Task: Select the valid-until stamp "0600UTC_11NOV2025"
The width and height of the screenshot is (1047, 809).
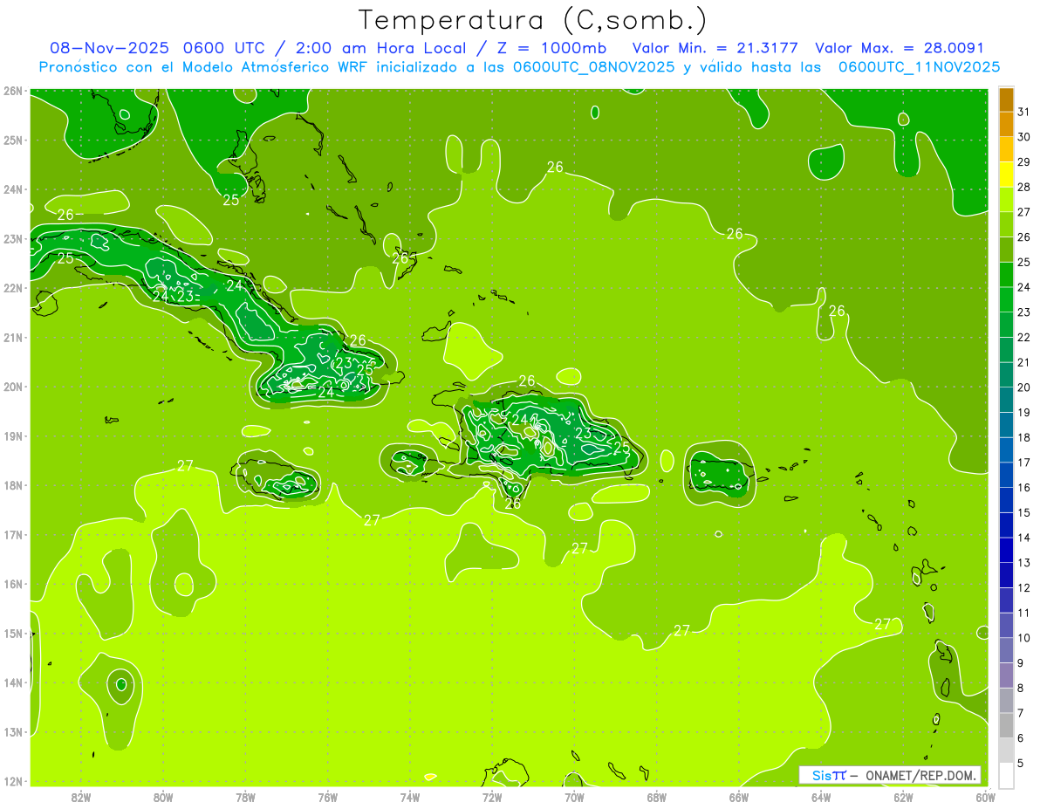Action: [x=920, y=67]
